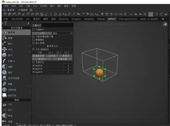The width and height of the screenshot is (170, 126).
Task: Select the 曲线 curves tool in the left panel
Action: [16, 44]
